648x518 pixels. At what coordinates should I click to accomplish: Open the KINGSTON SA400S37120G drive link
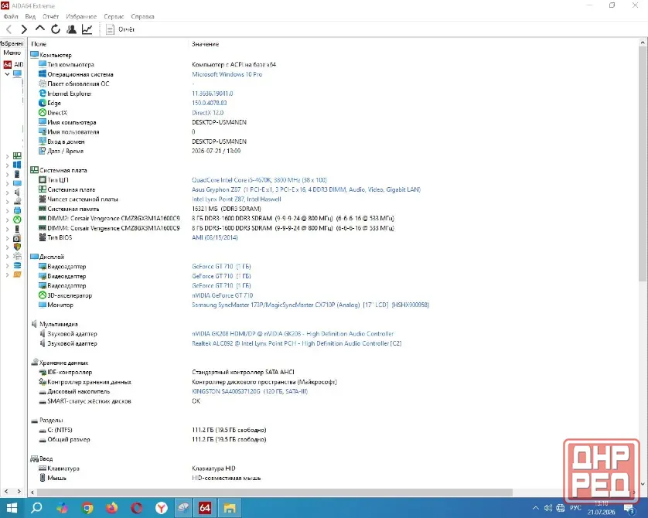click(x=250, y=392)
